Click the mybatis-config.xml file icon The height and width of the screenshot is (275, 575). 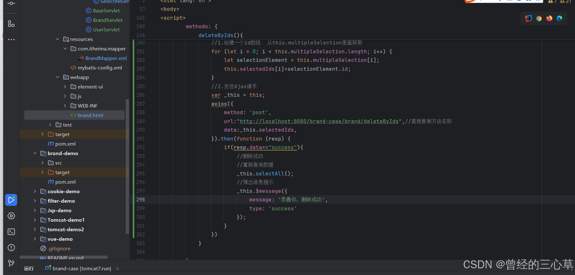73,68
